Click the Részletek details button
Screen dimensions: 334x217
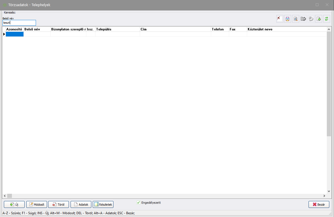tap(103, 205)
